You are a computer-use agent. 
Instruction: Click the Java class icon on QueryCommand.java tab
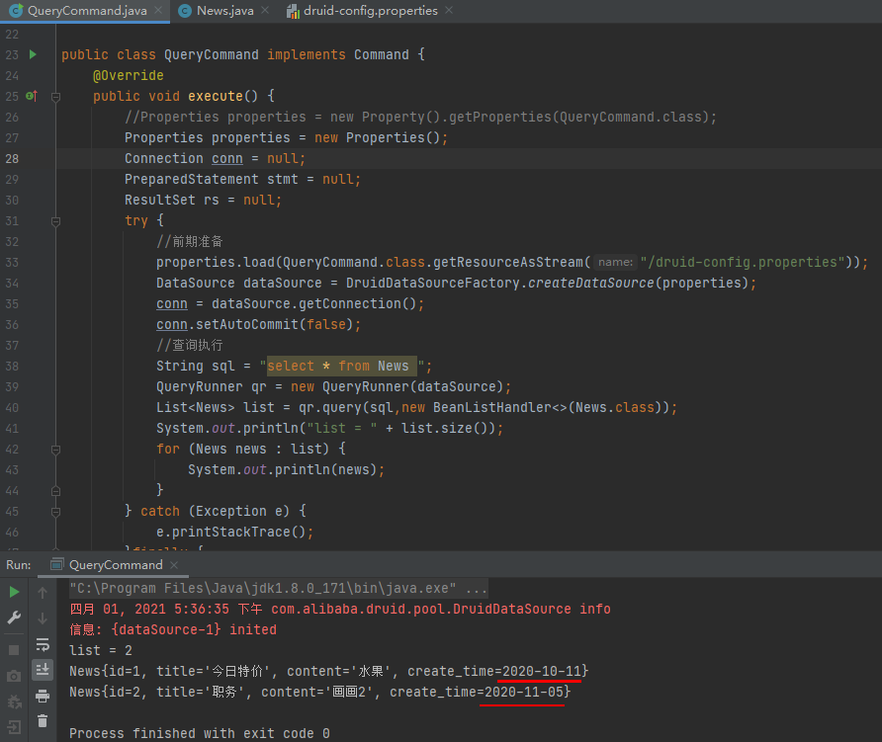point(16,10)
